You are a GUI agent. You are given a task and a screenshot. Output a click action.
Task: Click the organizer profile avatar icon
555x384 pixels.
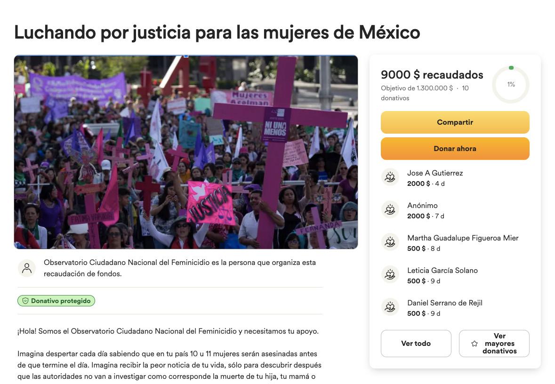[x=27, y=268]
